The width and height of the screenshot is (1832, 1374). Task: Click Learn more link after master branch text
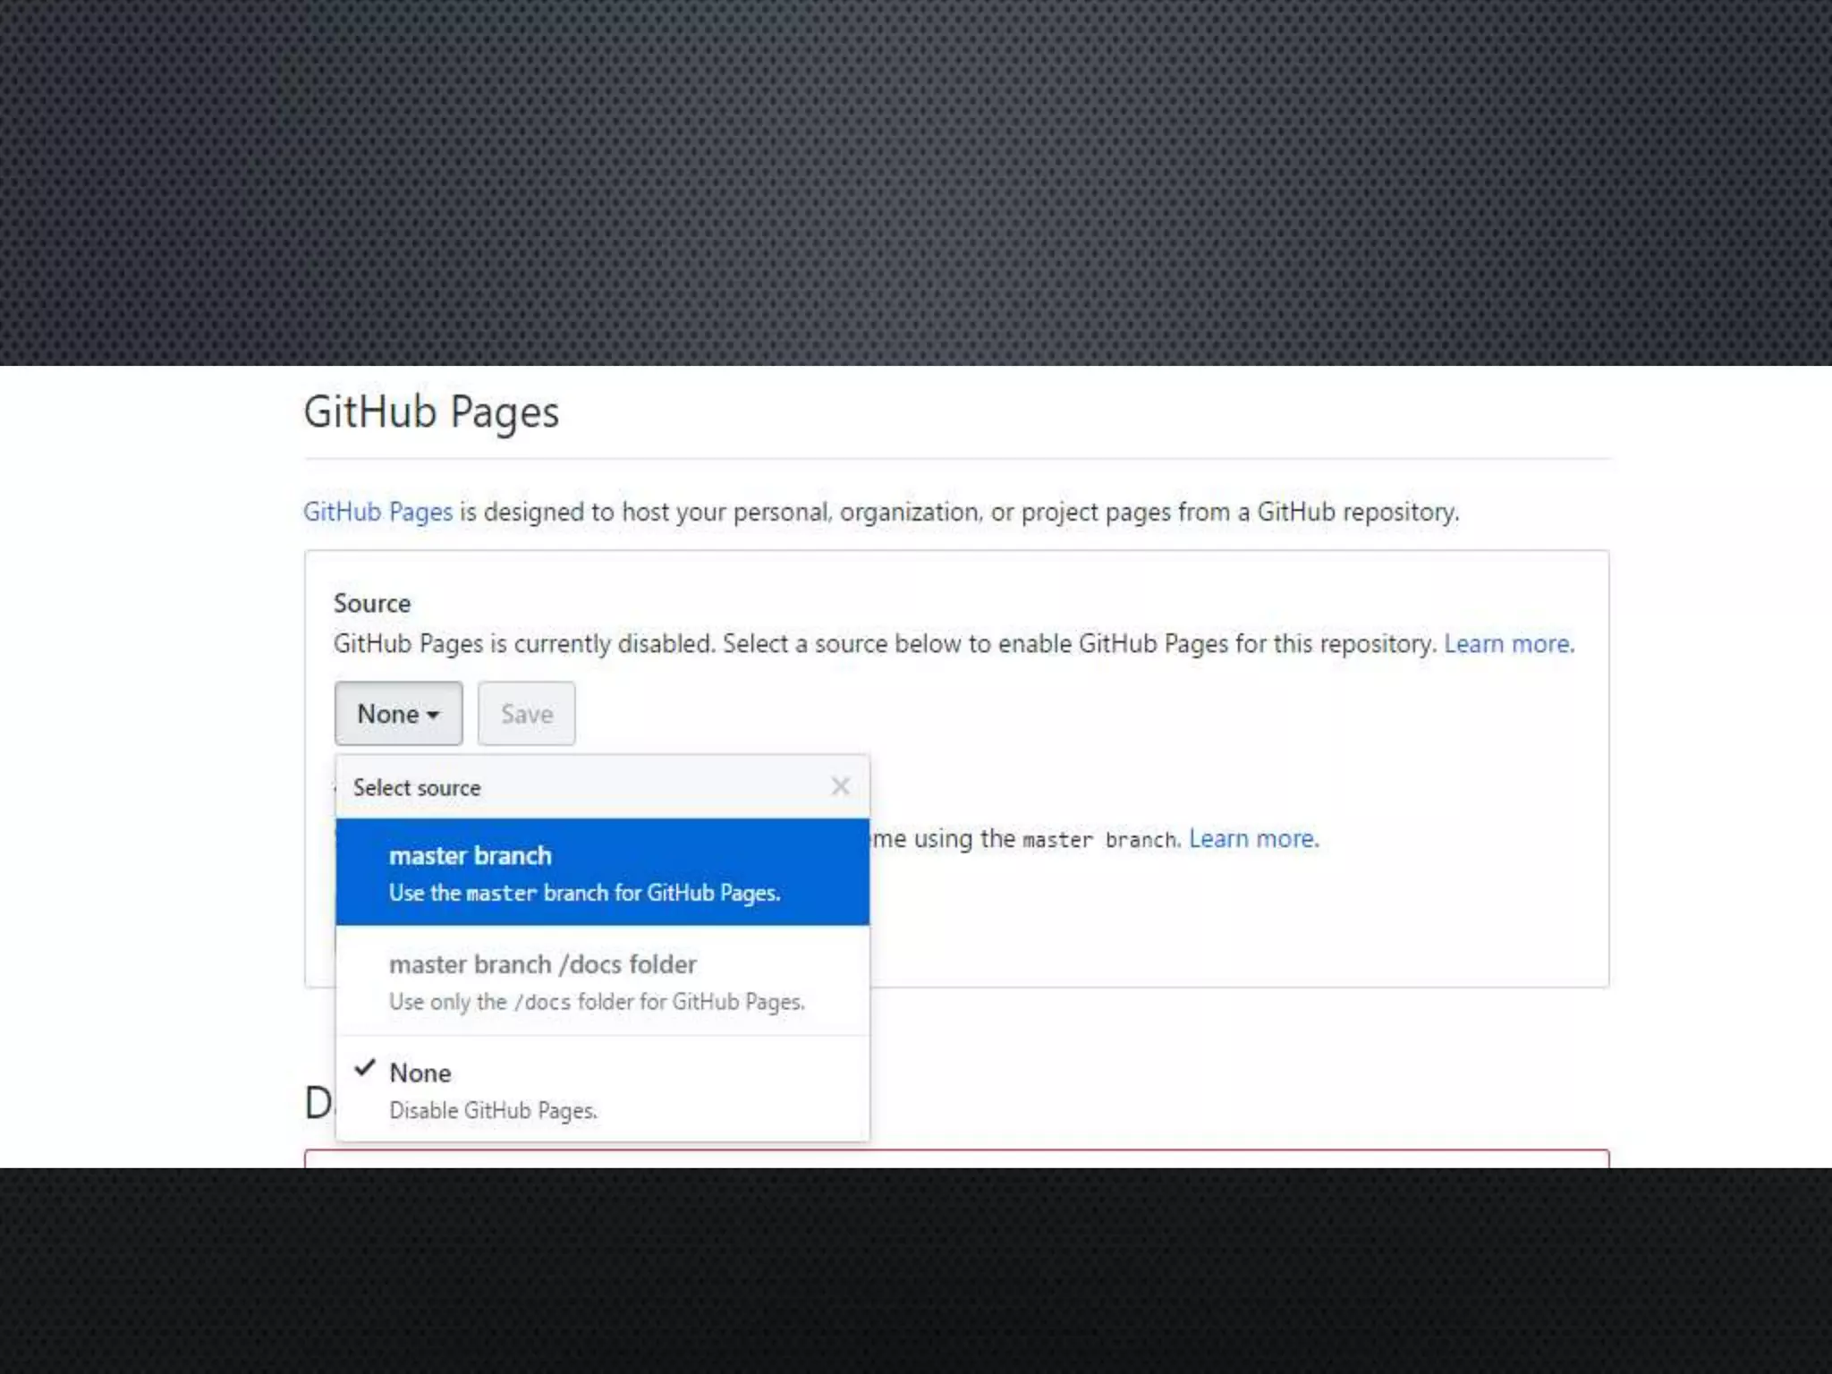tap(1252, 839)
